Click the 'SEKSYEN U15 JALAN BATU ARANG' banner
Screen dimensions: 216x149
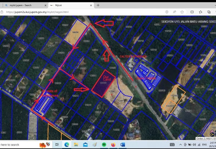[188, 22]
